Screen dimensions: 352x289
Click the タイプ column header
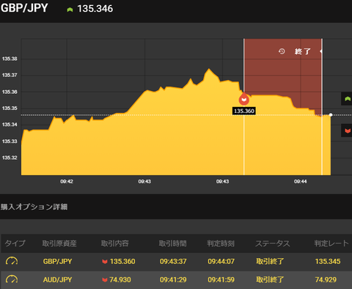point(15,244)
